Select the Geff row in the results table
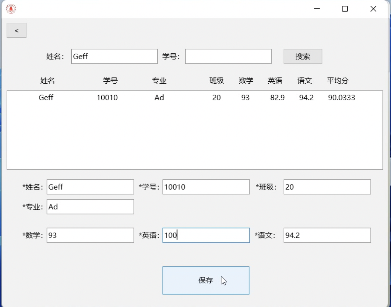391x307 pixels. click(159, 98)
